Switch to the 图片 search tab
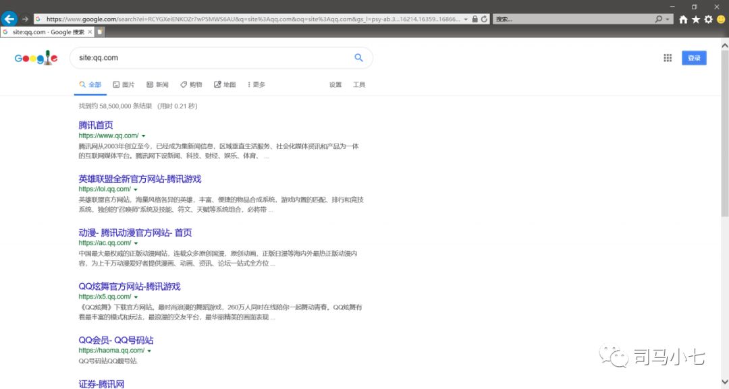 [x=124, y=85]
